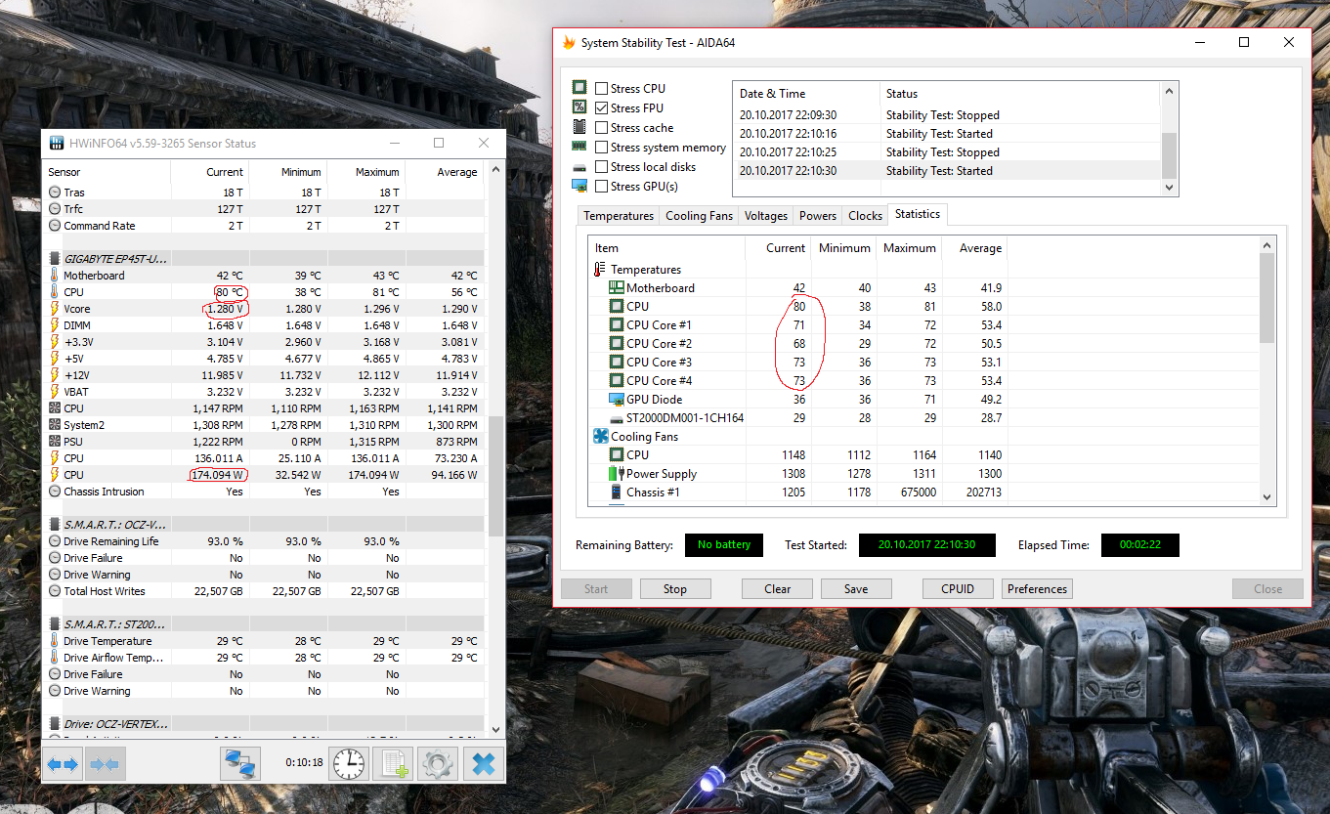Viewport: 1330px width, 814px height.
Task: Select the Drive Remaining Life row
Action: pyautogui.click(x=266, y=541)
